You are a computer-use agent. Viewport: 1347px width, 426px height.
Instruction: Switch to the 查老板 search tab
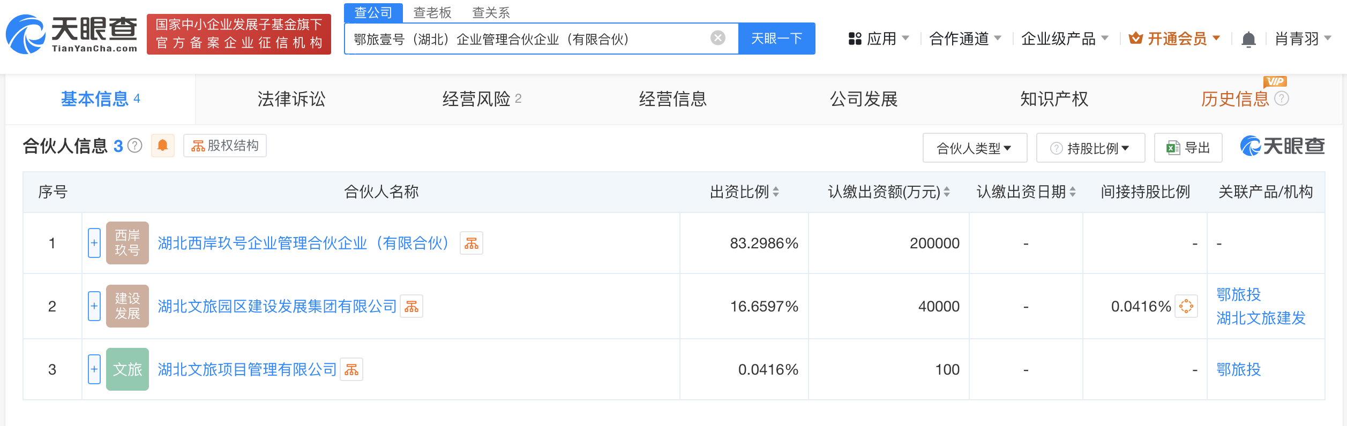pos(432,12)
